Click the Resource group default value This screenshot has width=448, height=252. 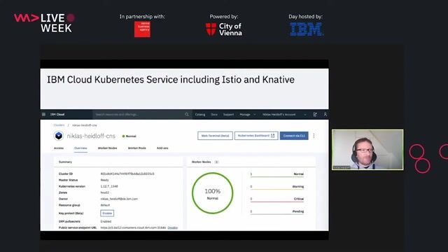[x=105, y=205]
